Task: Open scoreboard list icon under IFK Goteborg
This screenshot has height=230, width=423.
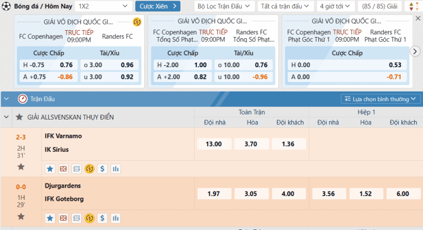Action: tap(77, 217)
